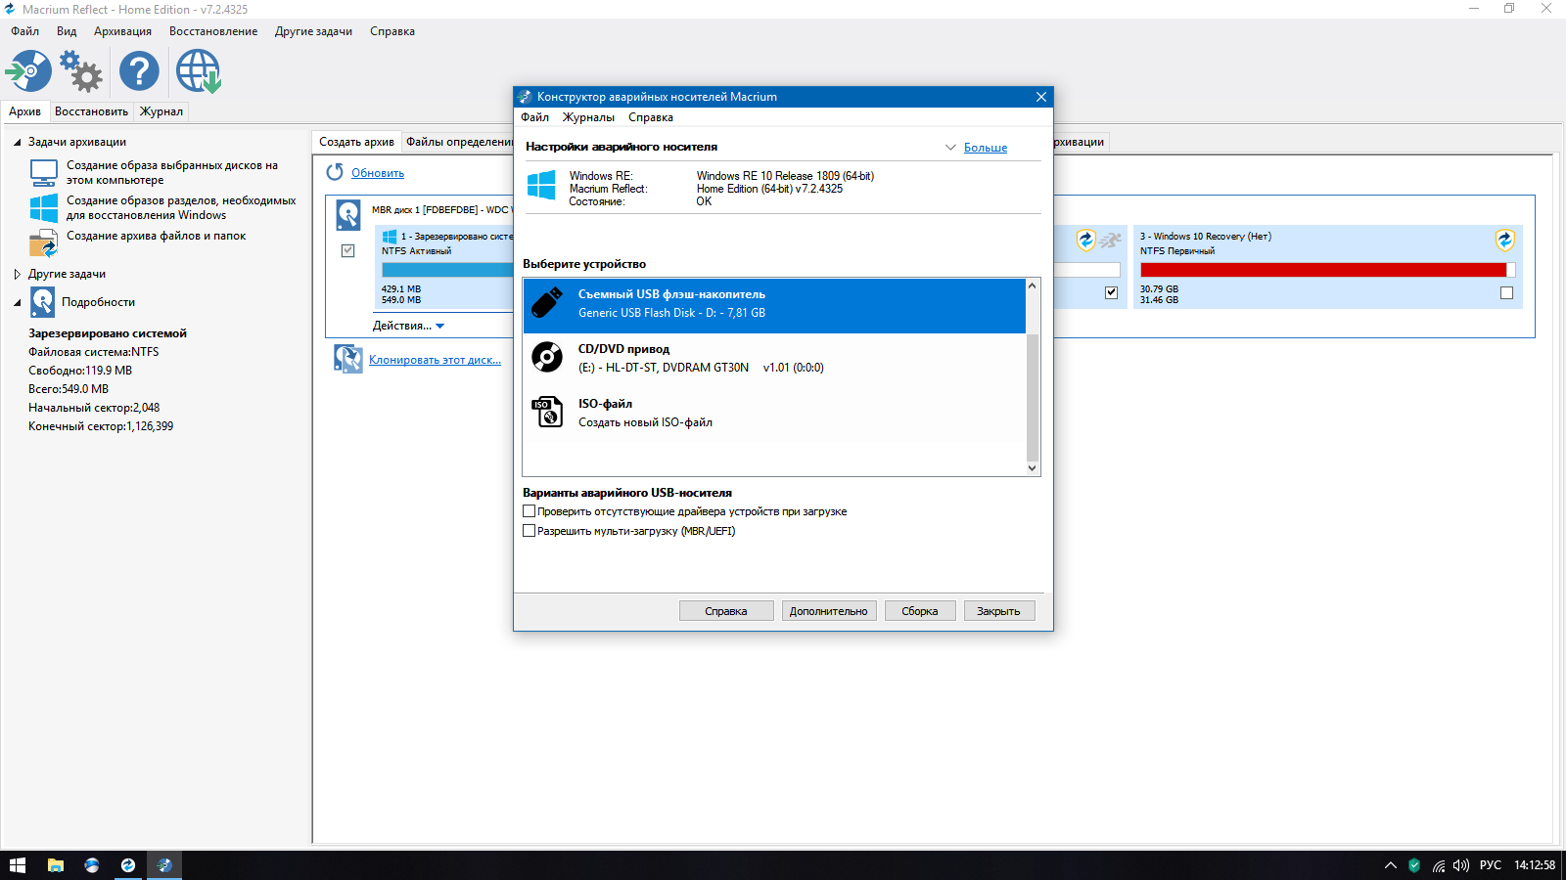Screen dimensions: 1566x880
Task: Click the hard disk icon for MBR диск 1
Action: pos(348,215)
